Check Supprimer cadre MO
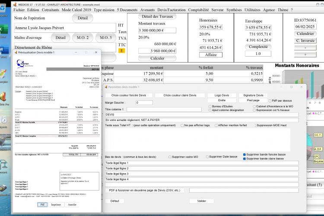Screen dimensions: 324x216 170,157
